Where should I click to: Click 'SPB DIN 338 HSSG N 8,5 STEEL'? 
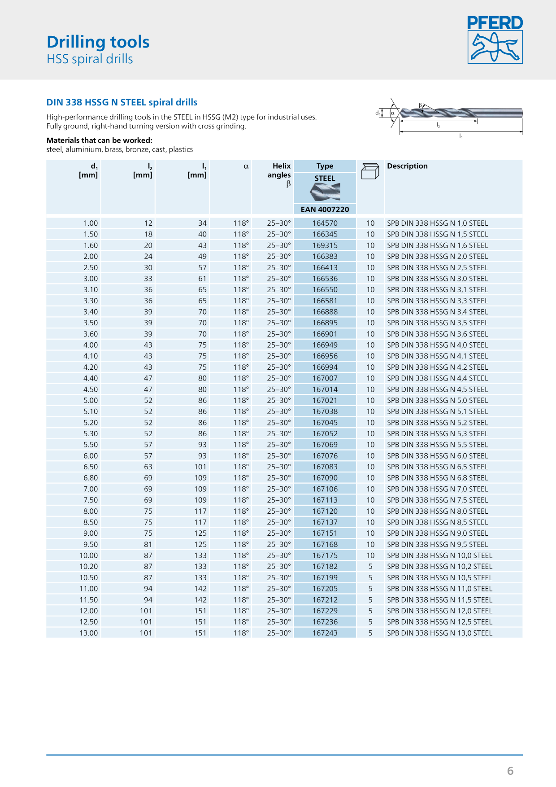(438, 522)
